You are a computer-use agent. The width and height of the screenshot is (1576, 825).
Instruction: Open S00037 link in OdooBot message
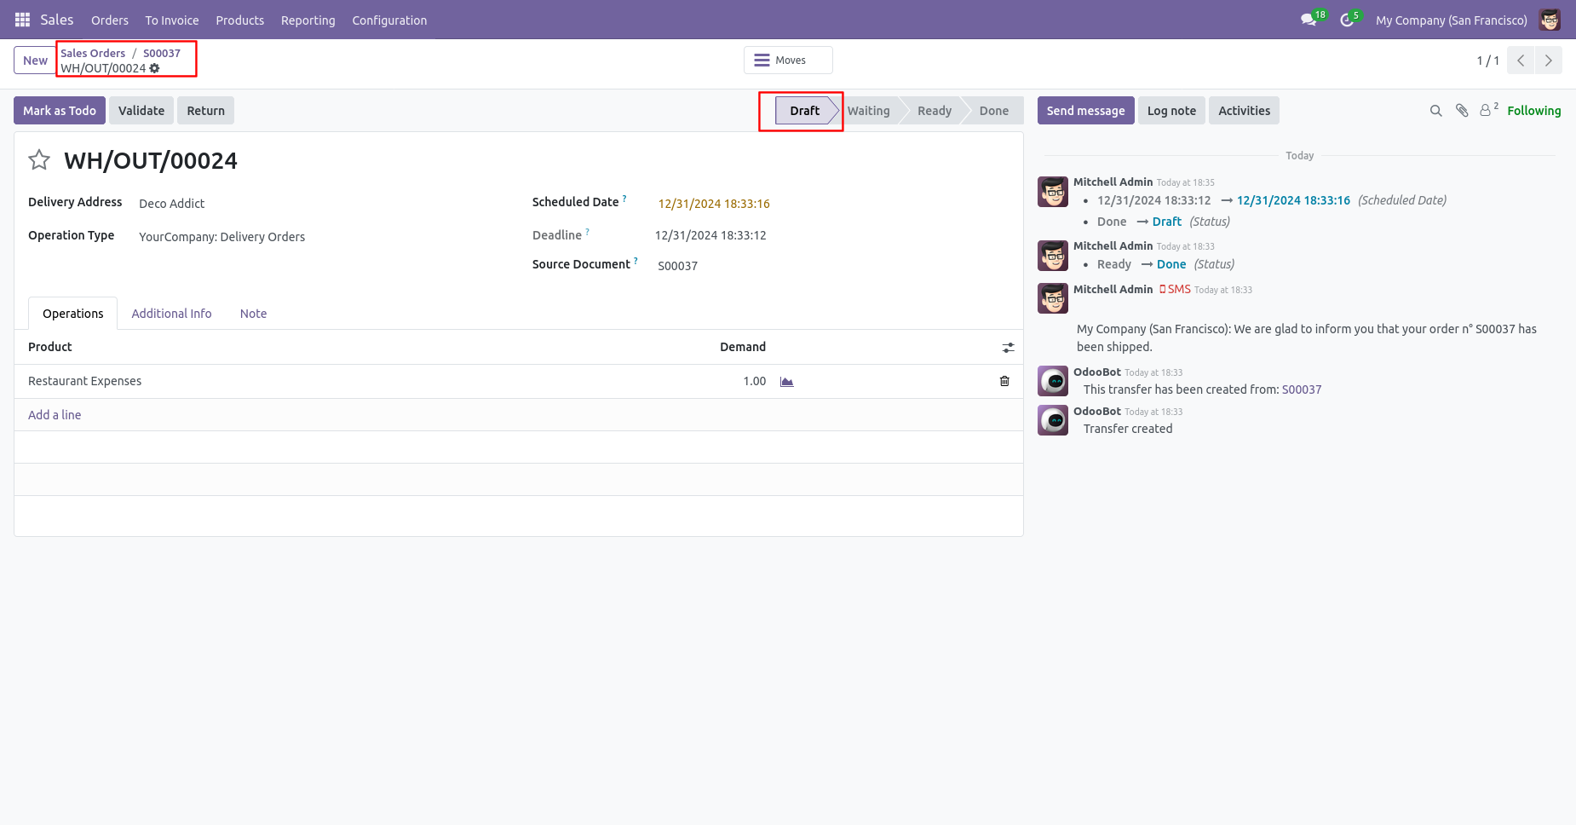point(1302,389)
